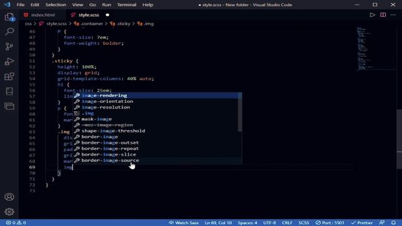This screenshot has height=226, width=402.
Task: Click the 'grid-template-columns' code line
Action: click(x=106, y=78)
